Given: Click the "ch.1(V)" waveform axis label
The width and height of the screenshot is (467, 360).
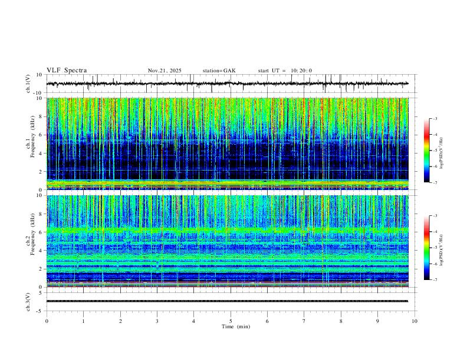Looking at the screenshot, I should [x=29, y=84].
